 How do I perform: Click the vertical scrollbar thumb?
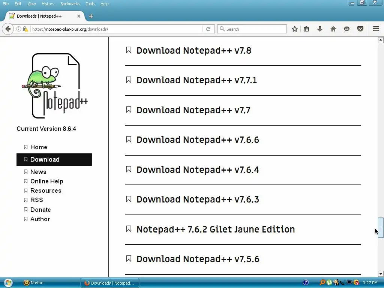(381, 228)
